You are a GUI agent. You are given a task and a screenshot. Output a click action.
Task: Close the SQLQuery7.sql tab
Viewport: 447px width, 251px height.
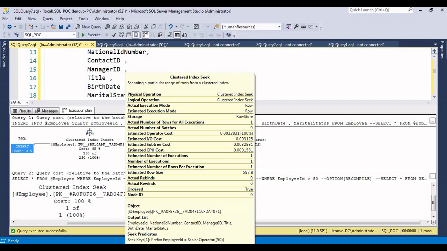tap(92, 45)
